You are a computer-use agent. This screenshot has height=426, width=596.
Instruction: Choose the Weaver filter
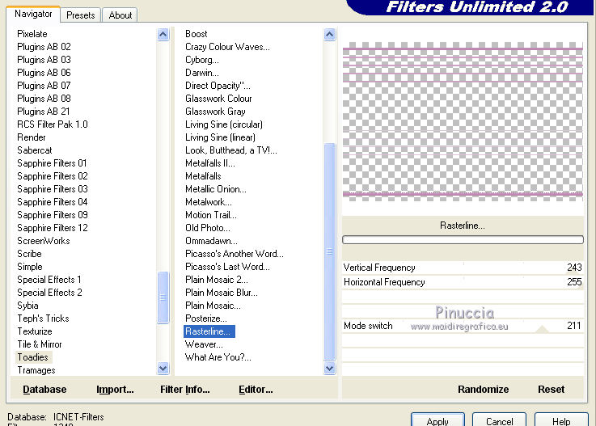pos(204,344)
